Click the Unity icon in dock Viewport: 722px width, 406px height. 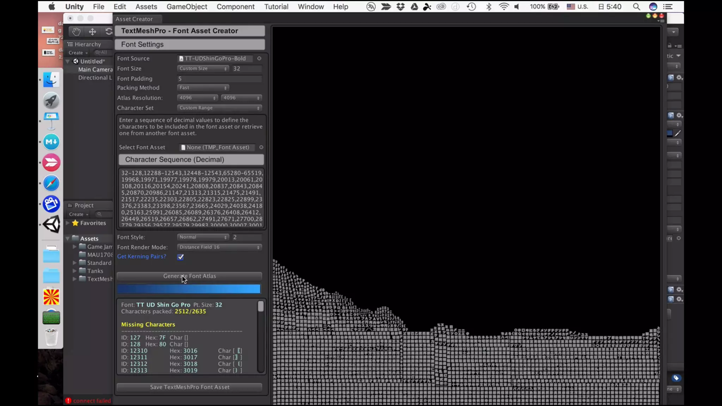(51, 224)
